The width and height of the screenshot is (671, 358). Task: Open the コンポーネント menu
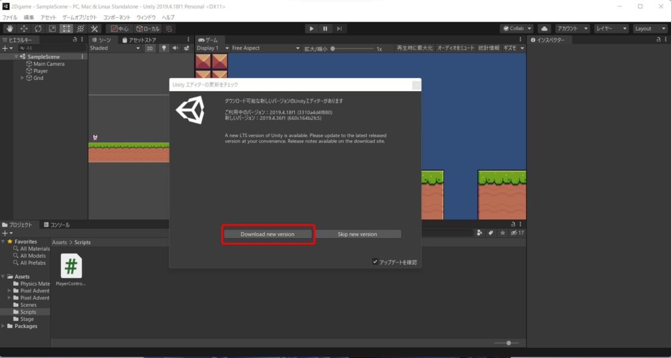[117, 17]
